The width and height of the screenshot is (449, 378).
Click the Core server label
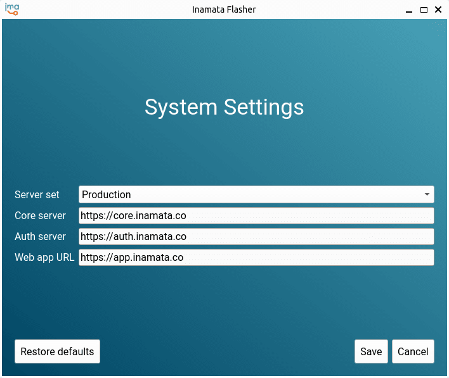click(x=41, y=215)
